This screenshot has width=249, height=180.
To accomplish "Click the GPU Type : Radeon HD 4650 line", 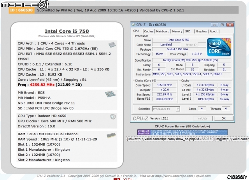I will click(x=42, y=116).
